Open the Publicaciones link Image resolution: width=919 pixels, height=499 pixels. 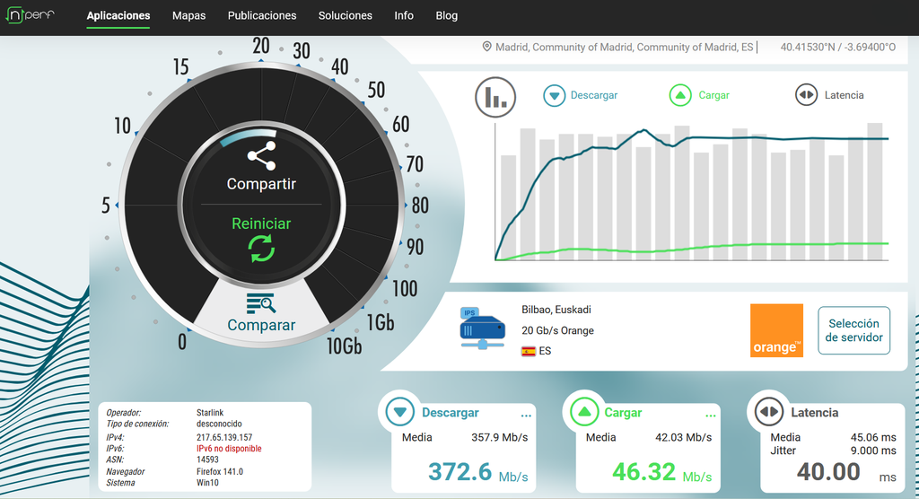click(x=262, y=16)
